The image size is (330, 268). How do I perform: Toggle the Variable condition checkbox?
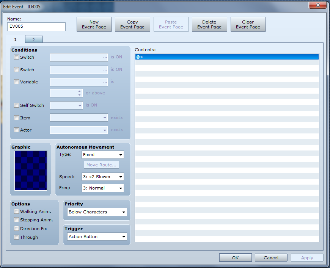(16, 82)
